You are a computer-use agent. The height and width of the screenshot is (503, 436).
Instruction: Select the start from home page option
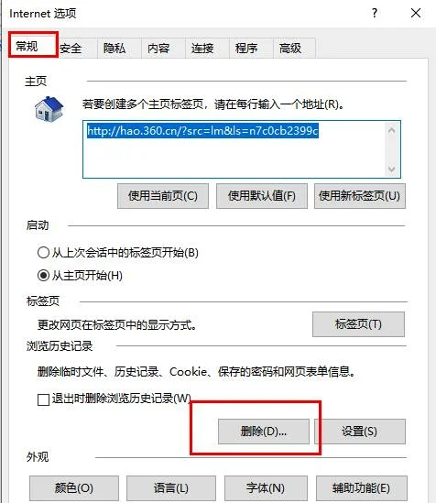(43, 275)
